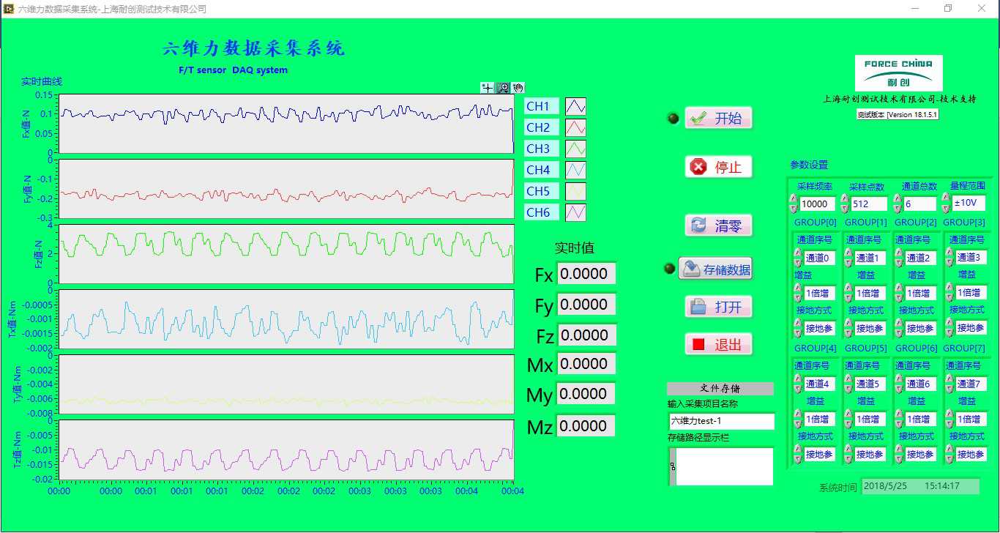This screenshot has height=533, width=1000.
Task: Click the 清零 (Zero) button
Action: coord(718,225)
